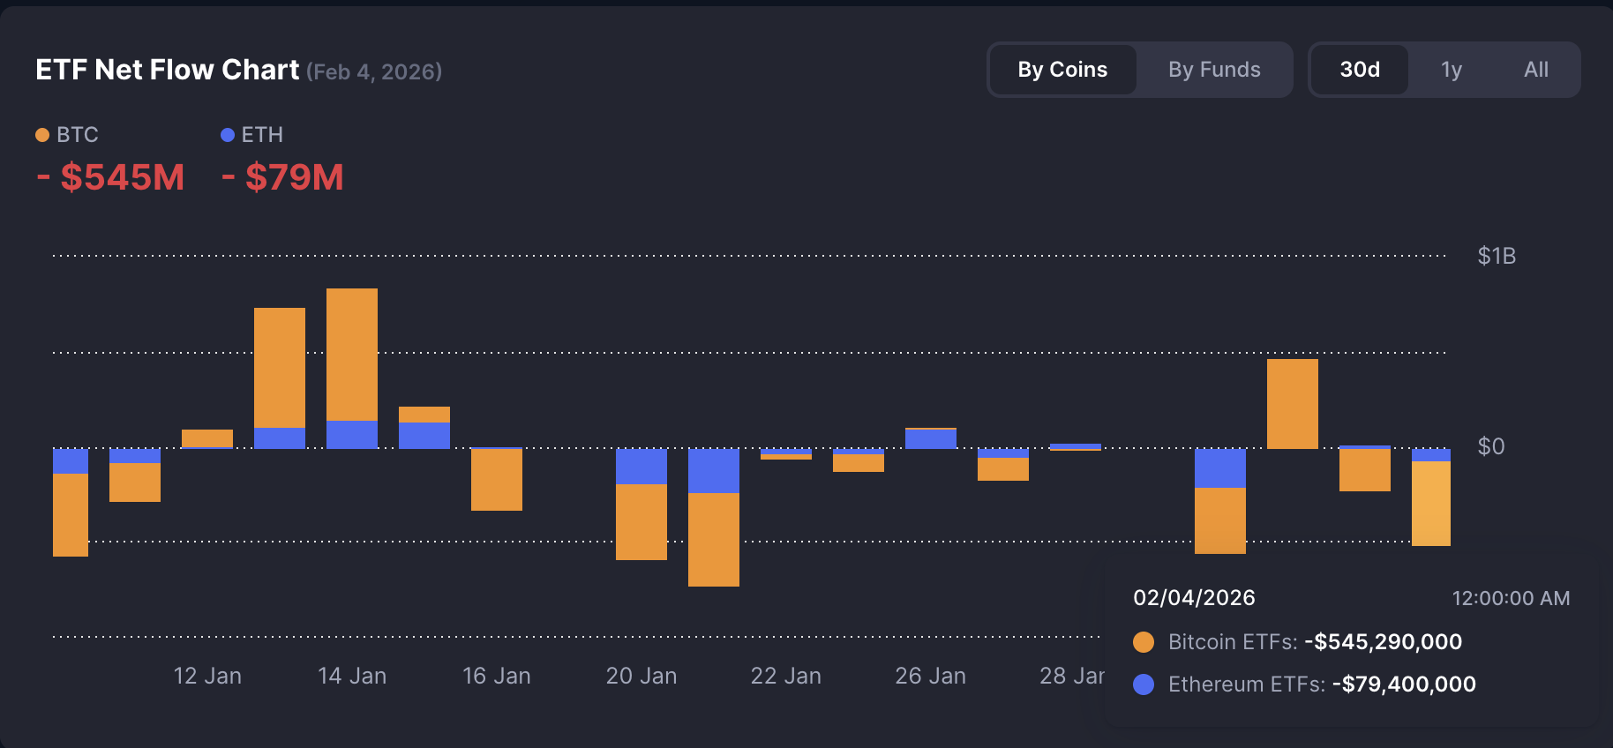1613x748 pixels.
Task: Click the highlighted rightmost orange bar
Action: click(x=1430, y=503)
